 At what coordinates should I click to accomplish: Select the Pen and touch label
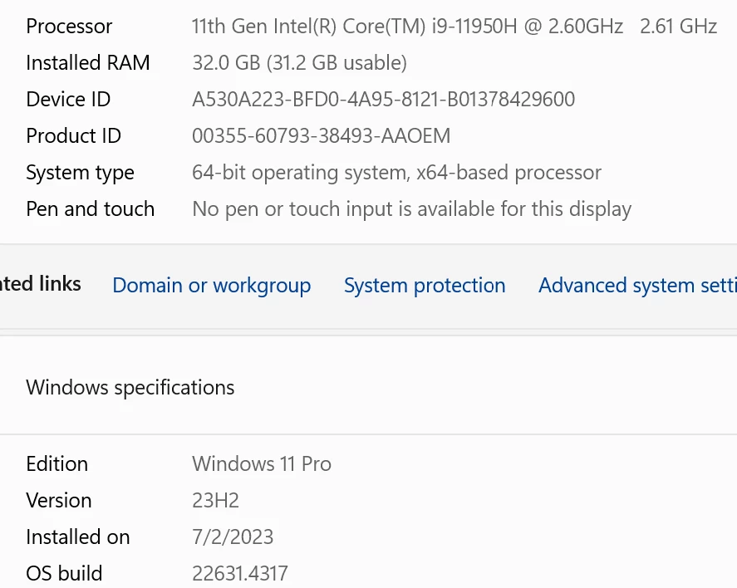click(91, 209)
